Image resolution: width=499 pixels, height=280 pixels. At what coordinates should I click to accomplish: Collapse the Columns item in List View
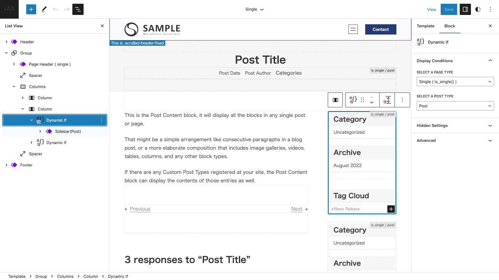[x=14, y=86]
